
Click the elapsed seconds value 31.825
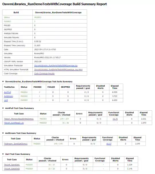[x=37, y=45]
